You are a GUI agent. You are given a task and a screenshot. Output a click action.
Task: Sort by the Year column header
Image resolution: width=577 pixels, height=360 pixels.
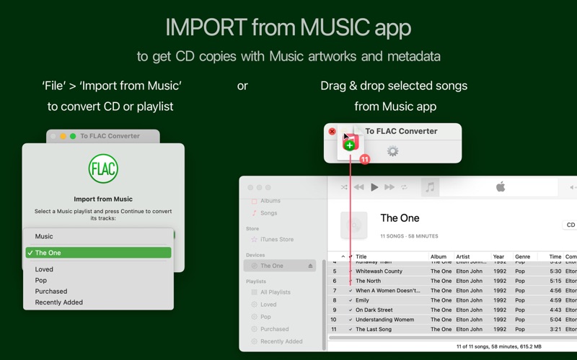498,256
